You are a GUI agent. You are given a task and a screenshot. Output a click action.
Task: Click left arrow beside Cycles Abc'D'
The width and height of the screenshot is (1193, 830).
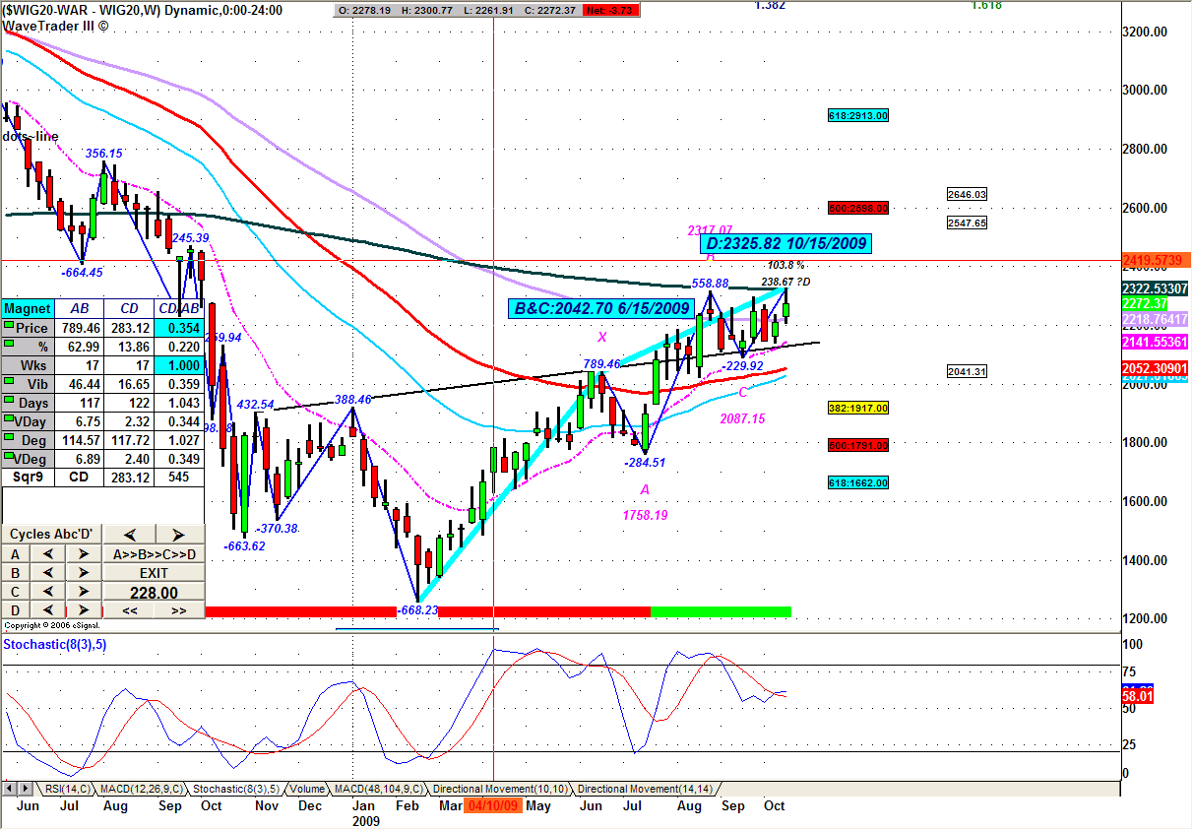pos(129,535)
